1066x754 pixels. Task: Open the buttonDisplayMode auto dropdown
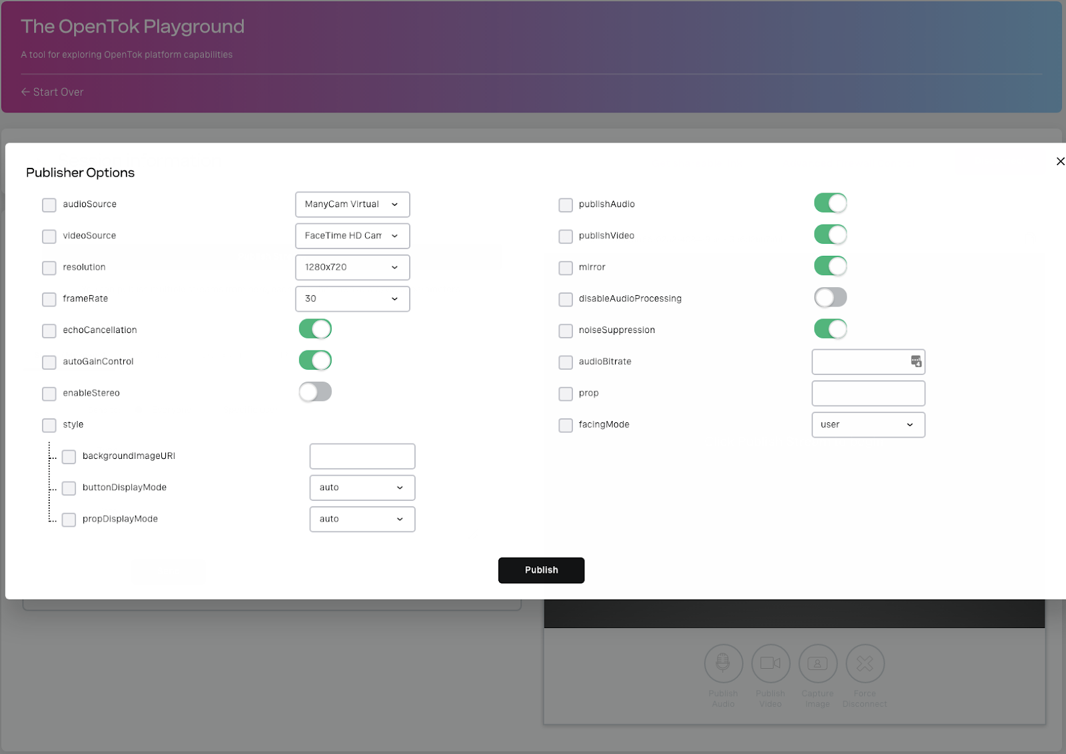point(362,488)
